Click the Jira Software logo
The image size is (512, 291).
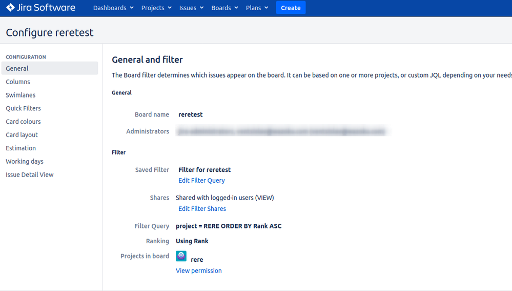tap(41, 8)
